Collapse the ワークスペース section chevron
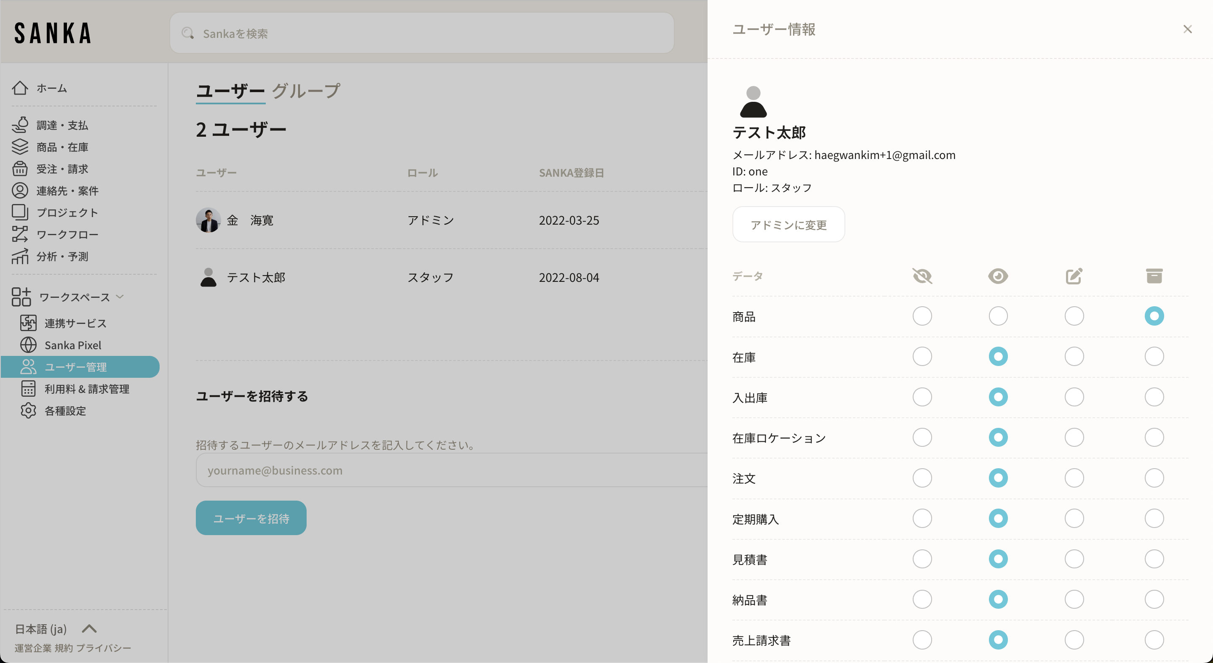 click(x=120, y=297)
